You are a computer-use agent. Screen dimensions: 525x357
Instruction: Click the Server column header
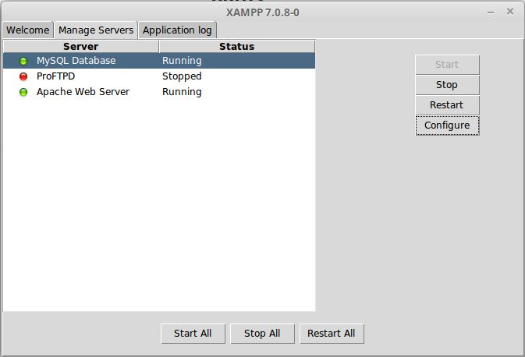(x=80, y=47)
